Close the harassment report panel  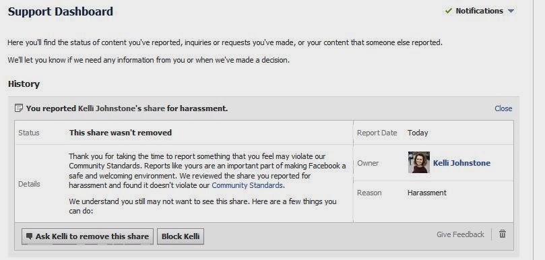click(x=503, y=108)
